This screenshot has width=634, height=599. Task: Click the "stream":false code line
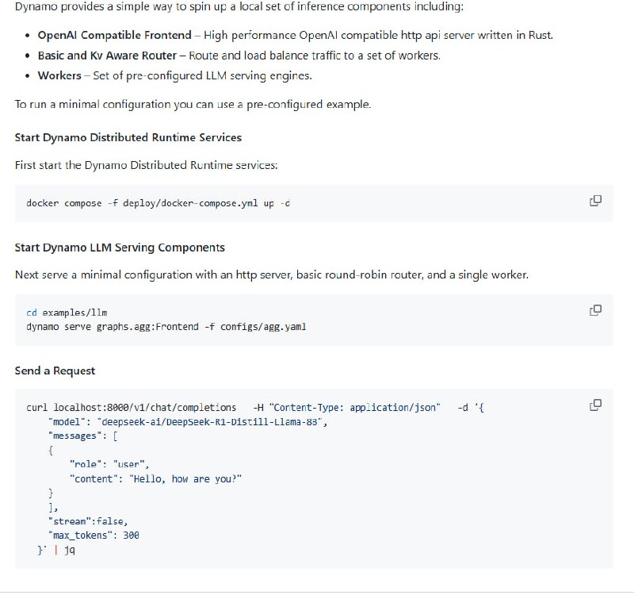pos(87,521)
